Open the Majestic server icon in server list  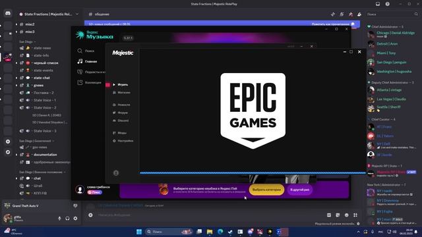(x=8, y=57)
